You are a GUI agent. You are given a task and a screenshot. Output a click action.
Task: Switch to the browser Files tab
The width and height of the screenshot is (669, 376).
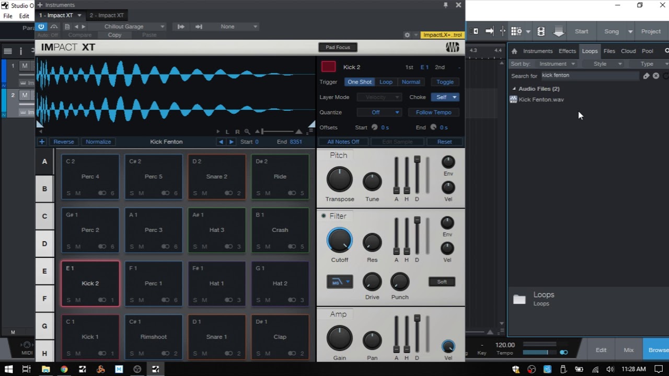[x=609, y=51]
